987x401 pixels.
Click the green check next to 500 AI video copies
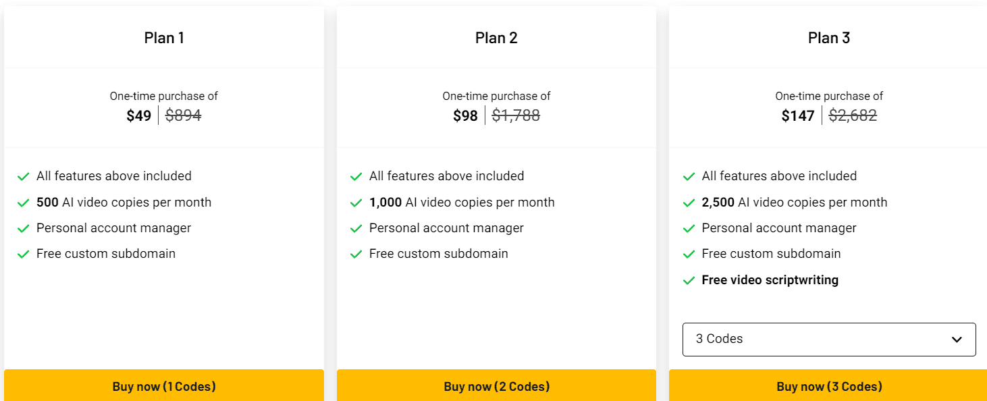coord(23,202)
